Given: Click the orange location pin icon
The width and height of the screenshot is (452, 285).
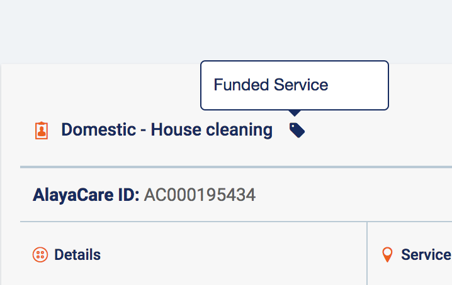Looking at the screenshot, I should click(388, 255).
